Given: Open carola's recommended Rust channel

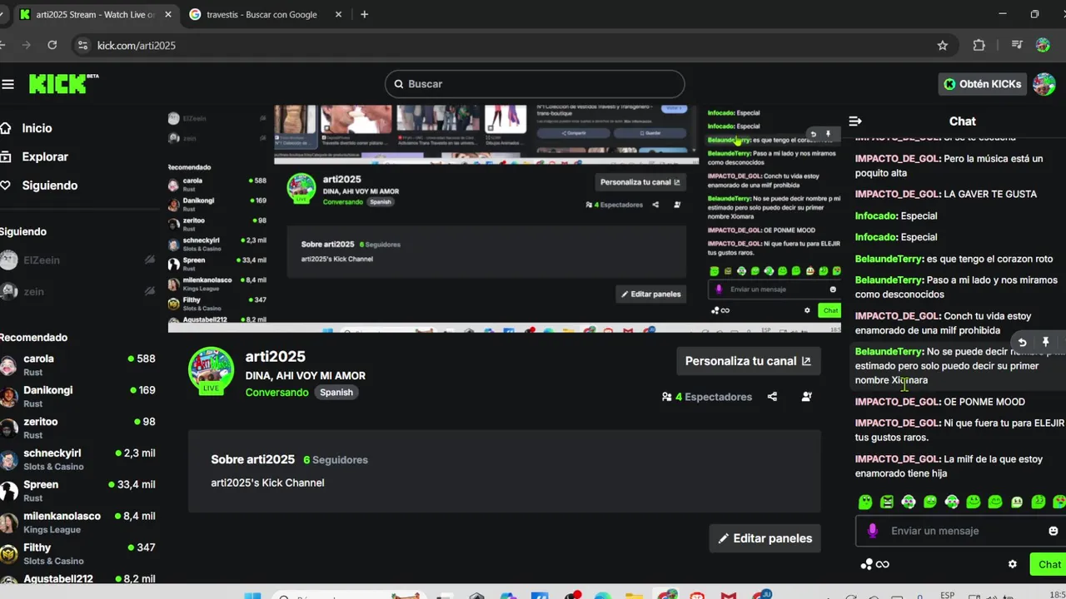Looking at the screenshot, I should 78,365.
